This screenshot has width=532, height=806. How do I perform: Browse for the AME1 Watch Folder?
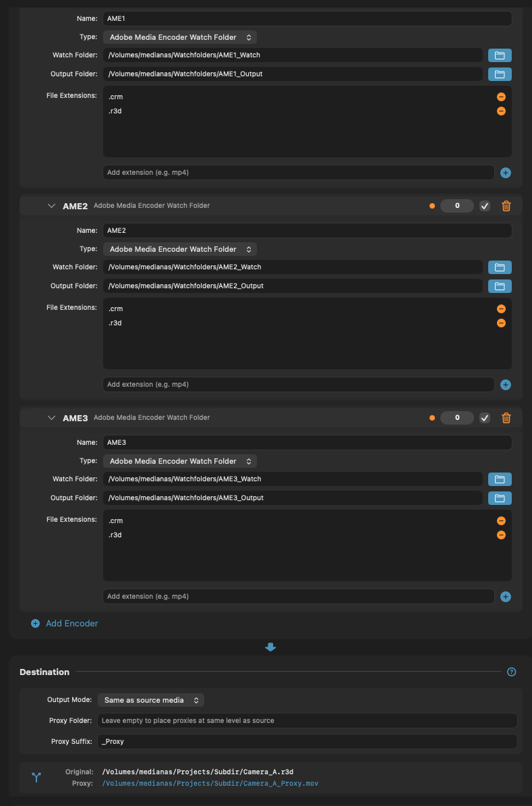click(500, 55)
